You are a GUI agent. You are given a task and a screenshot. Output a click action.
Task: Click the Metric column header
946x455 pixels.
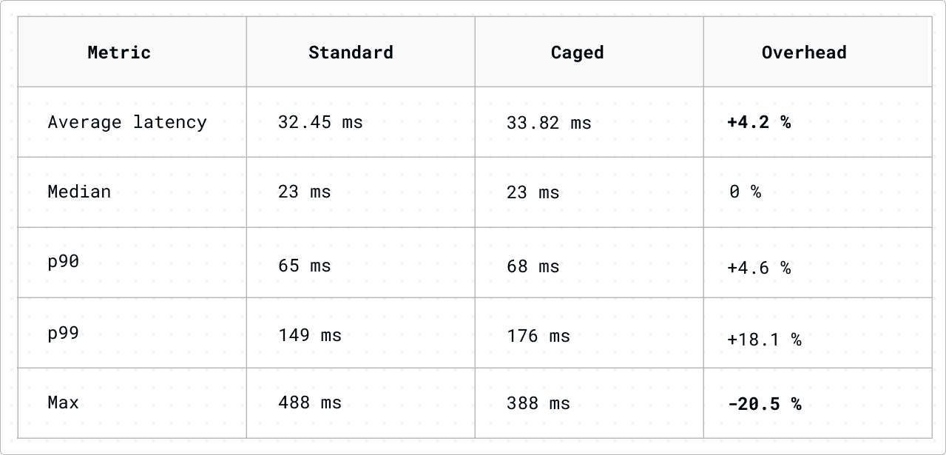click(x=119, y=53)
